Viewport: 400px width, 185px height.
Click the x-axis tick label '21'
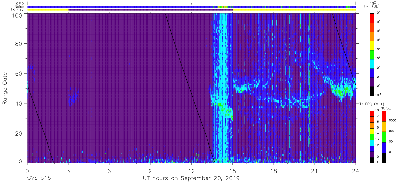coord(315,171)
